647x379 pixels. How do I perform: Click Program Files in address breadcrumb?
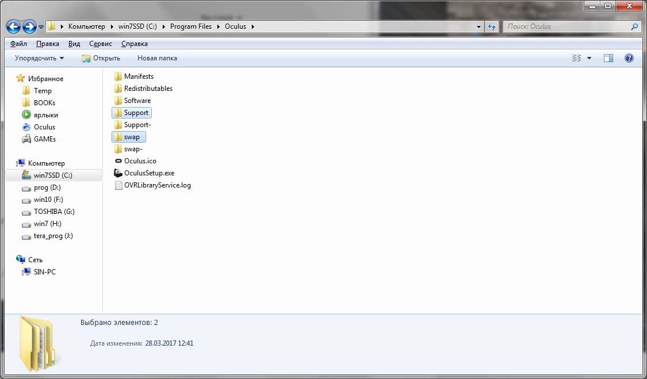coord(190,26)
